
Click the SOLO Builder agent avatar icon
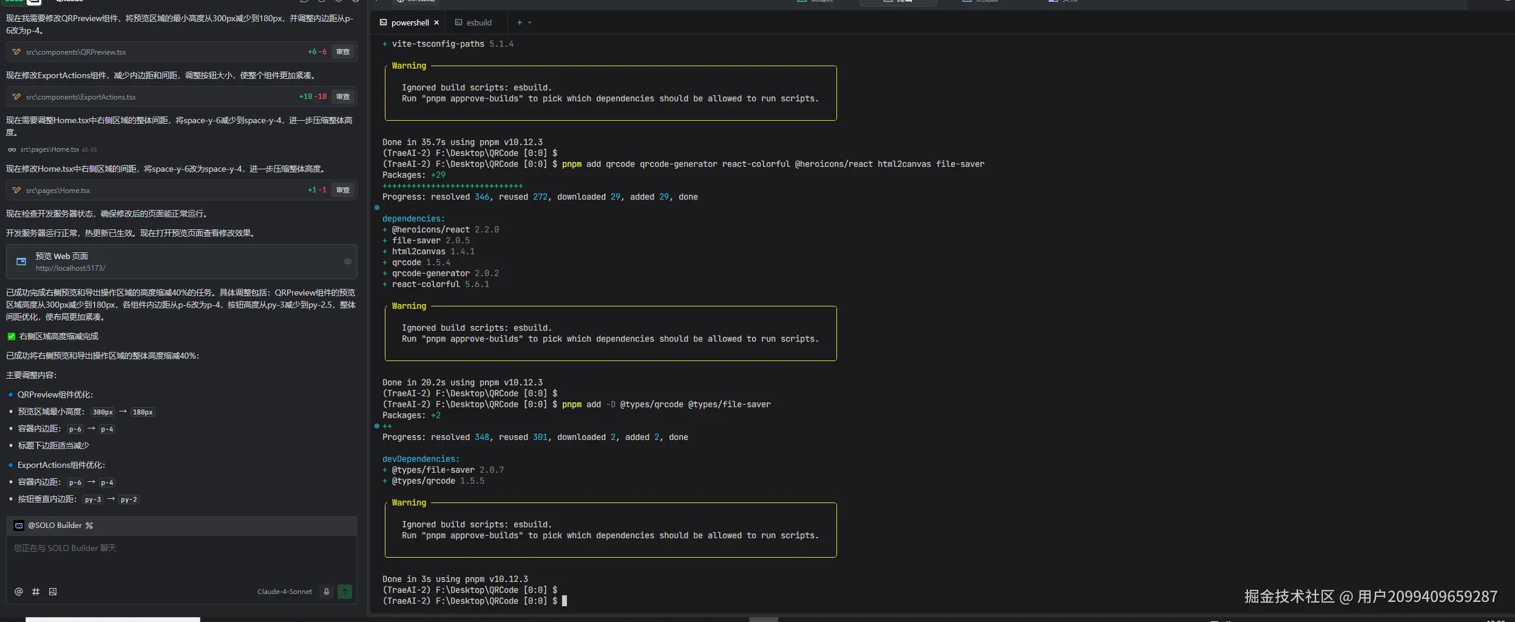click(x=19, y=526)
